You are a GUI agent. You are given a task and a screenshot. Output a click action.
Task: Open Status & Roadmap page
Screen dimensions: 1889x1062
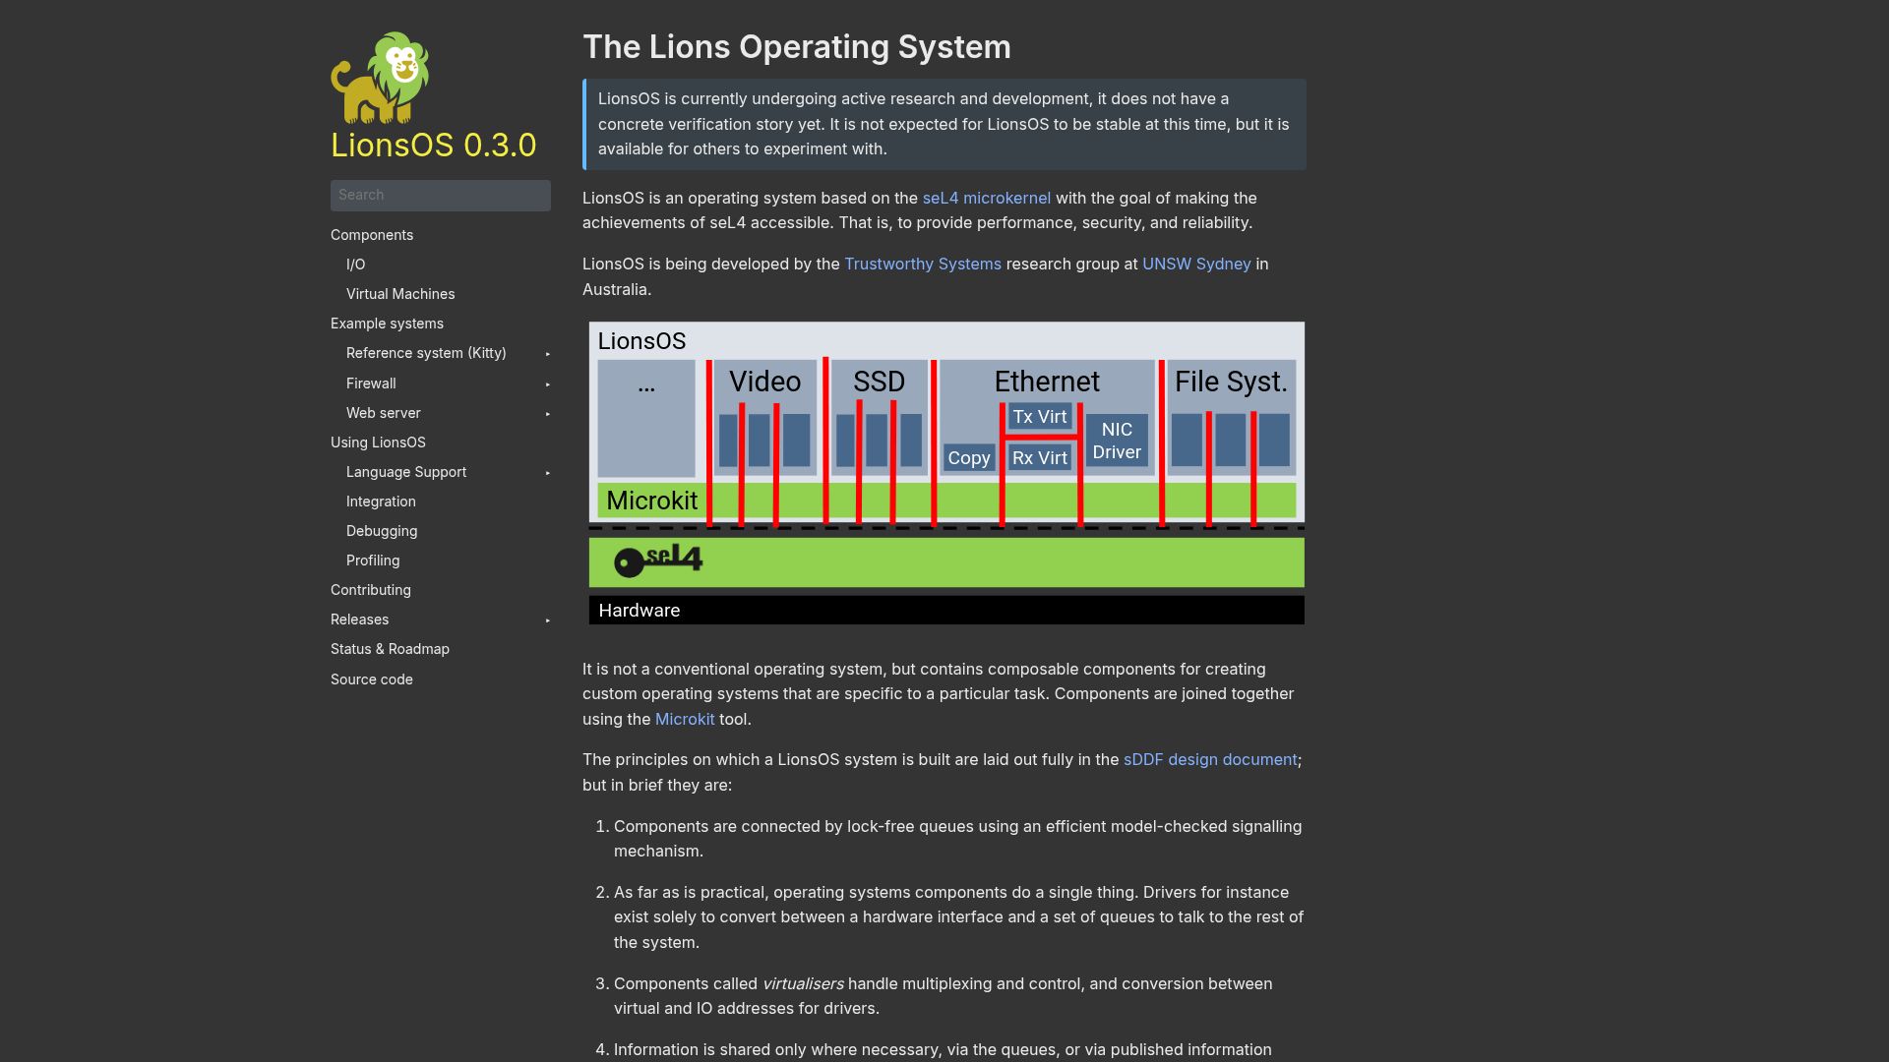[390, 649]
